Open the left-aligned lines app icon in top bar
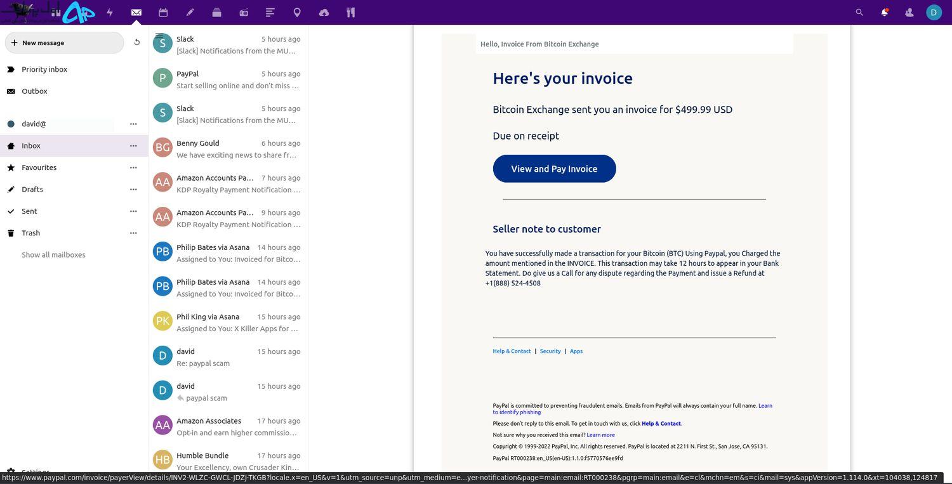This screenshot has width=952, height=484. (x=270, y=12)
